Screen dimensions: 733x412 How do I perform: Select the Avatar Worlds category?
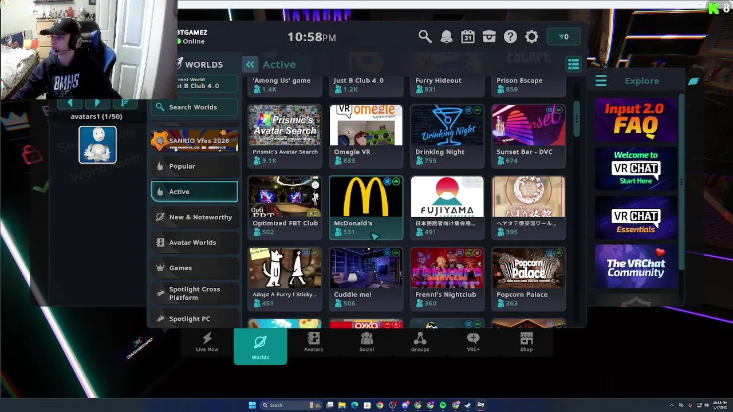click(194, 243)
